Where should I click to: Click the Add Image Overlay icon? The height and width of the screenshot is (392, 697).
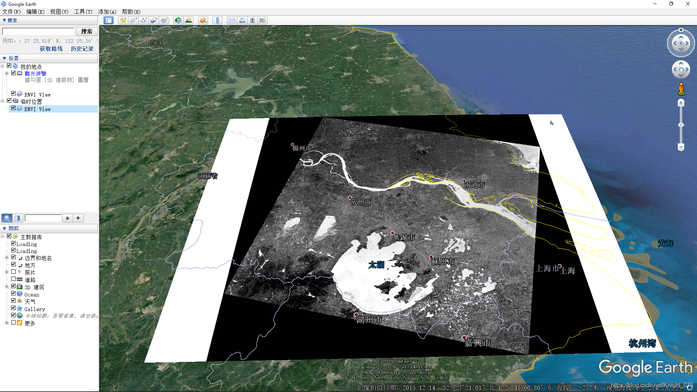click(x=154, y=20)
